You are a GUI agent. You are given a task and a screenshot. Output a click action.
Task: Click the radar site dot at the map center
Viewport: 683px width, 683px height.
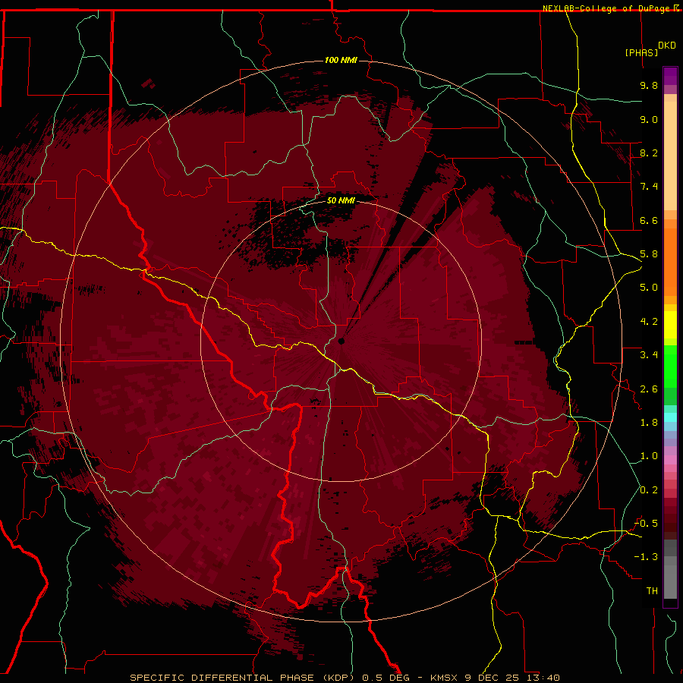[x=341, y=341]
